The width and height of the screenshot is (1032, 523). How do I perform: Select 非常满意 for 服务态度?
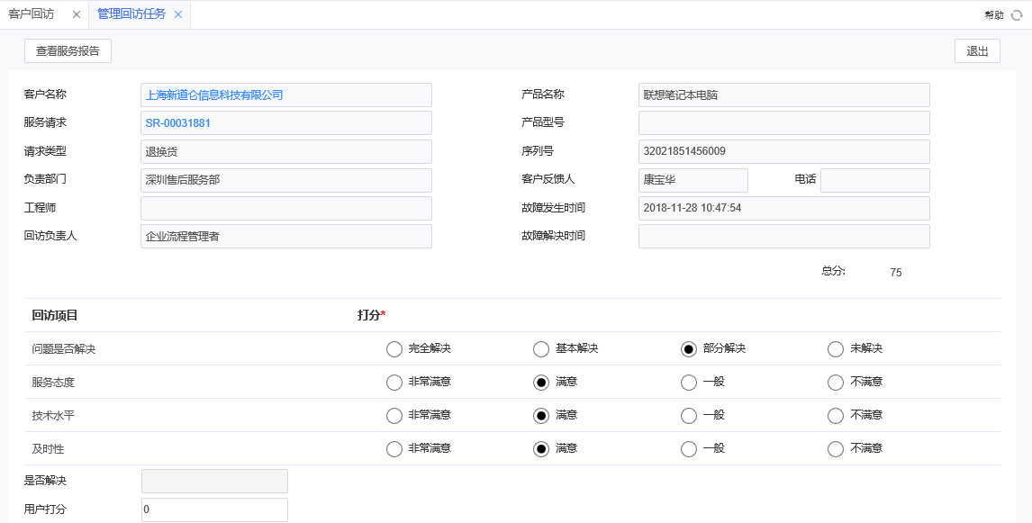pos(393,382)
